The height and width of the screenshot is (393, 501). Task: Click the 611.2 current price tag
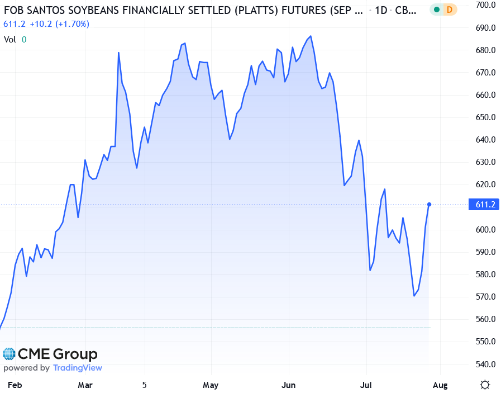485,205
